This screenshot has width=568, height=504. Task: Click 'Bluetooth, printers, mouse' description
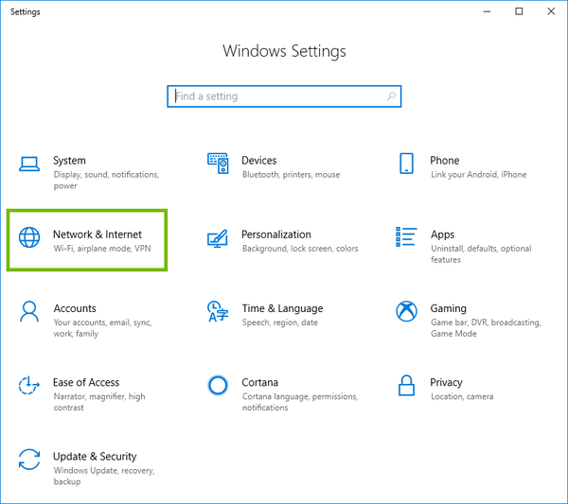291,175
